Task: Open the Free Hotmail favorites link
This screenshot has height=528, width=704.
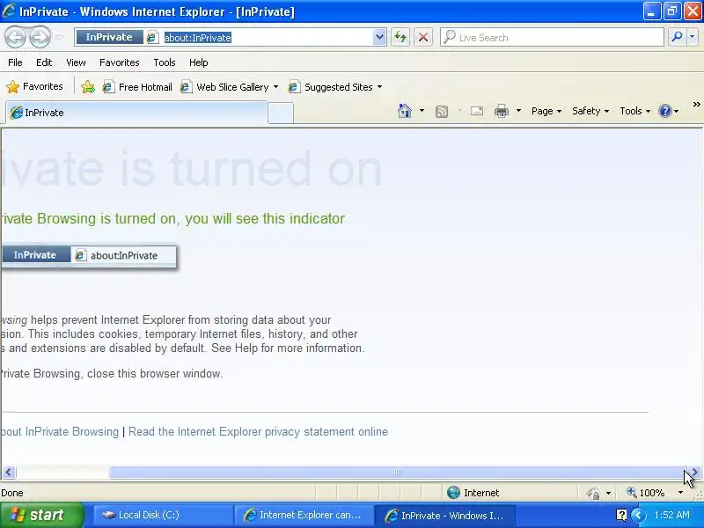Action: [x=137, y=87]
